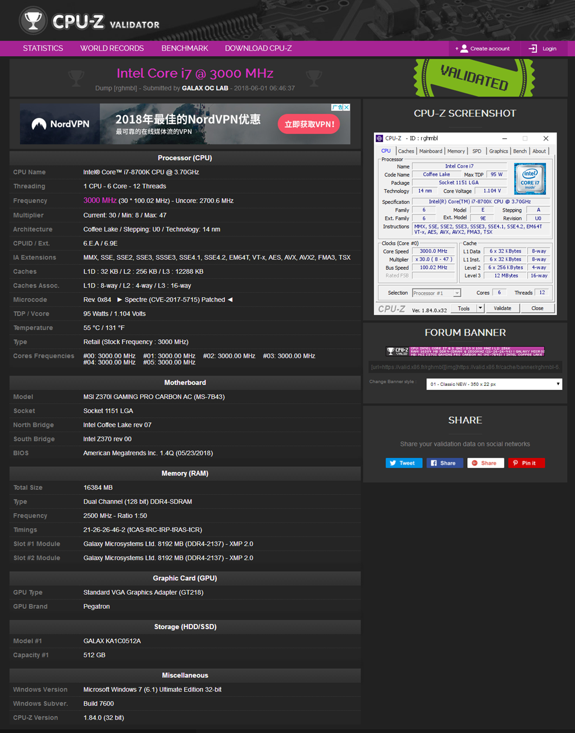
Task: Click the CPU-Z window title icon
Action: coord(380,138)
